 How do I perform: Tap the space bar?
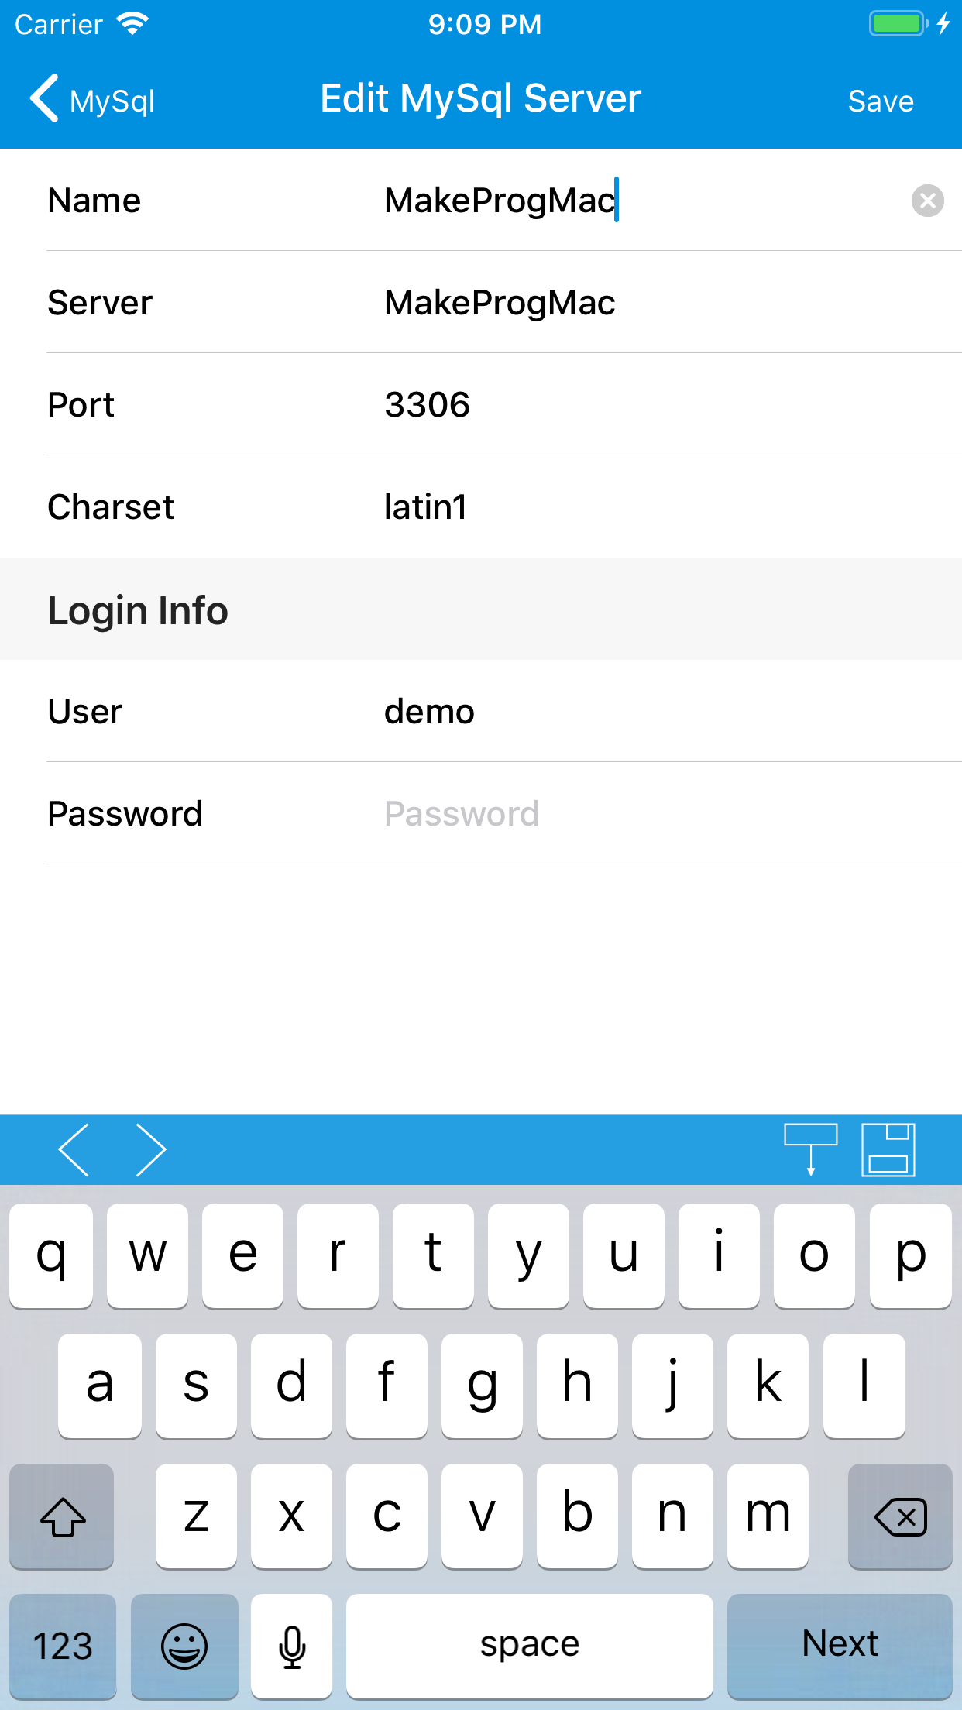coord(530,1646)
